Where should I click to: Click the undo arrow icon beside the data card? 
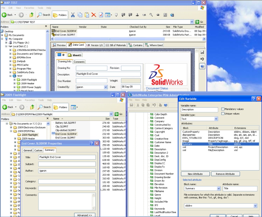[202, 59]
